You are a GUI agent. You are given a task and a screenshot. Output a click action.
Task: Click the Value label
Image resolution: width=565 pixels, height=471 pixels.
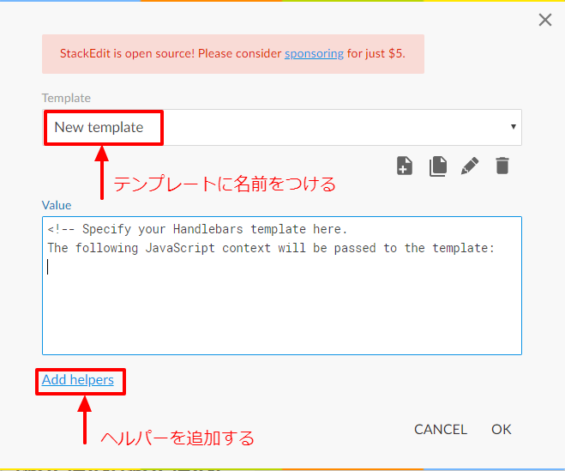(57, 205)
